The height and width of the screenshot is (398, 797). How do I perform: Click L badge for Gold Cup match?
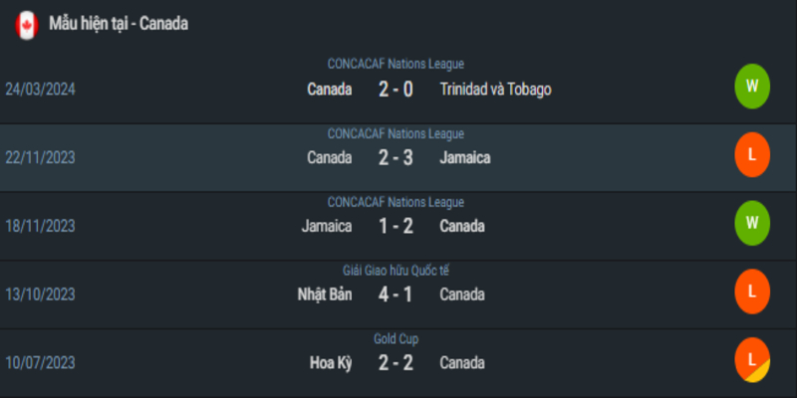752,360
